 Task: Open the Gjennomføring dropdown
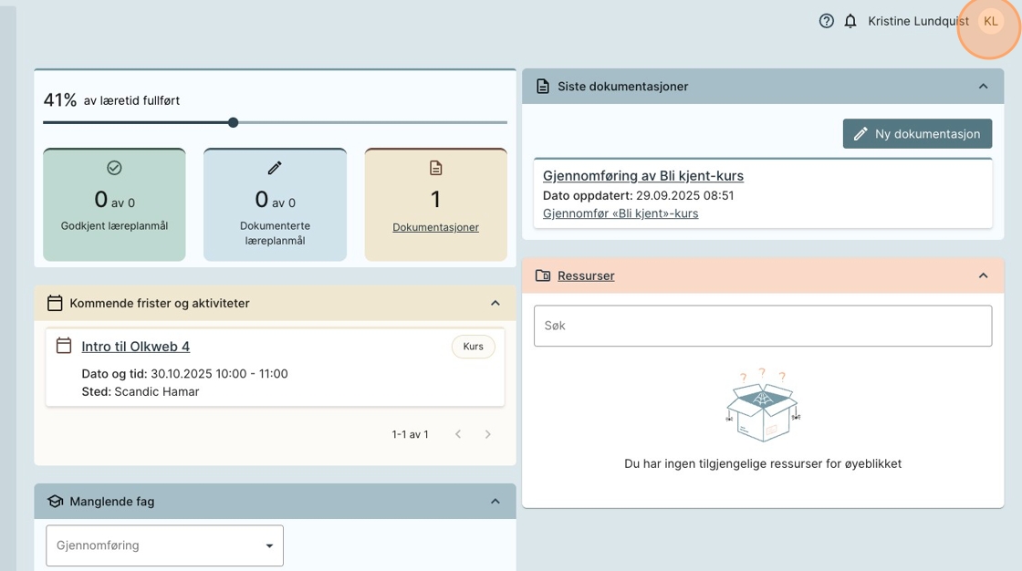click(x=165, y=545)
